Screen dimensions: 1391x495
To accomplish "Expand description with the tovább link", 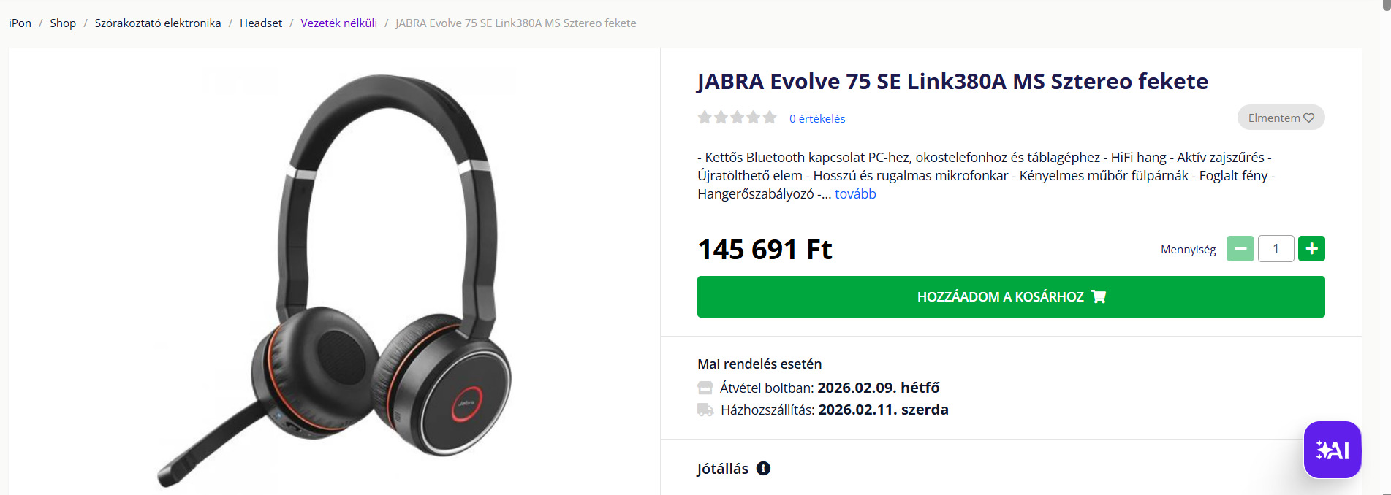I will tap(855, 194).
